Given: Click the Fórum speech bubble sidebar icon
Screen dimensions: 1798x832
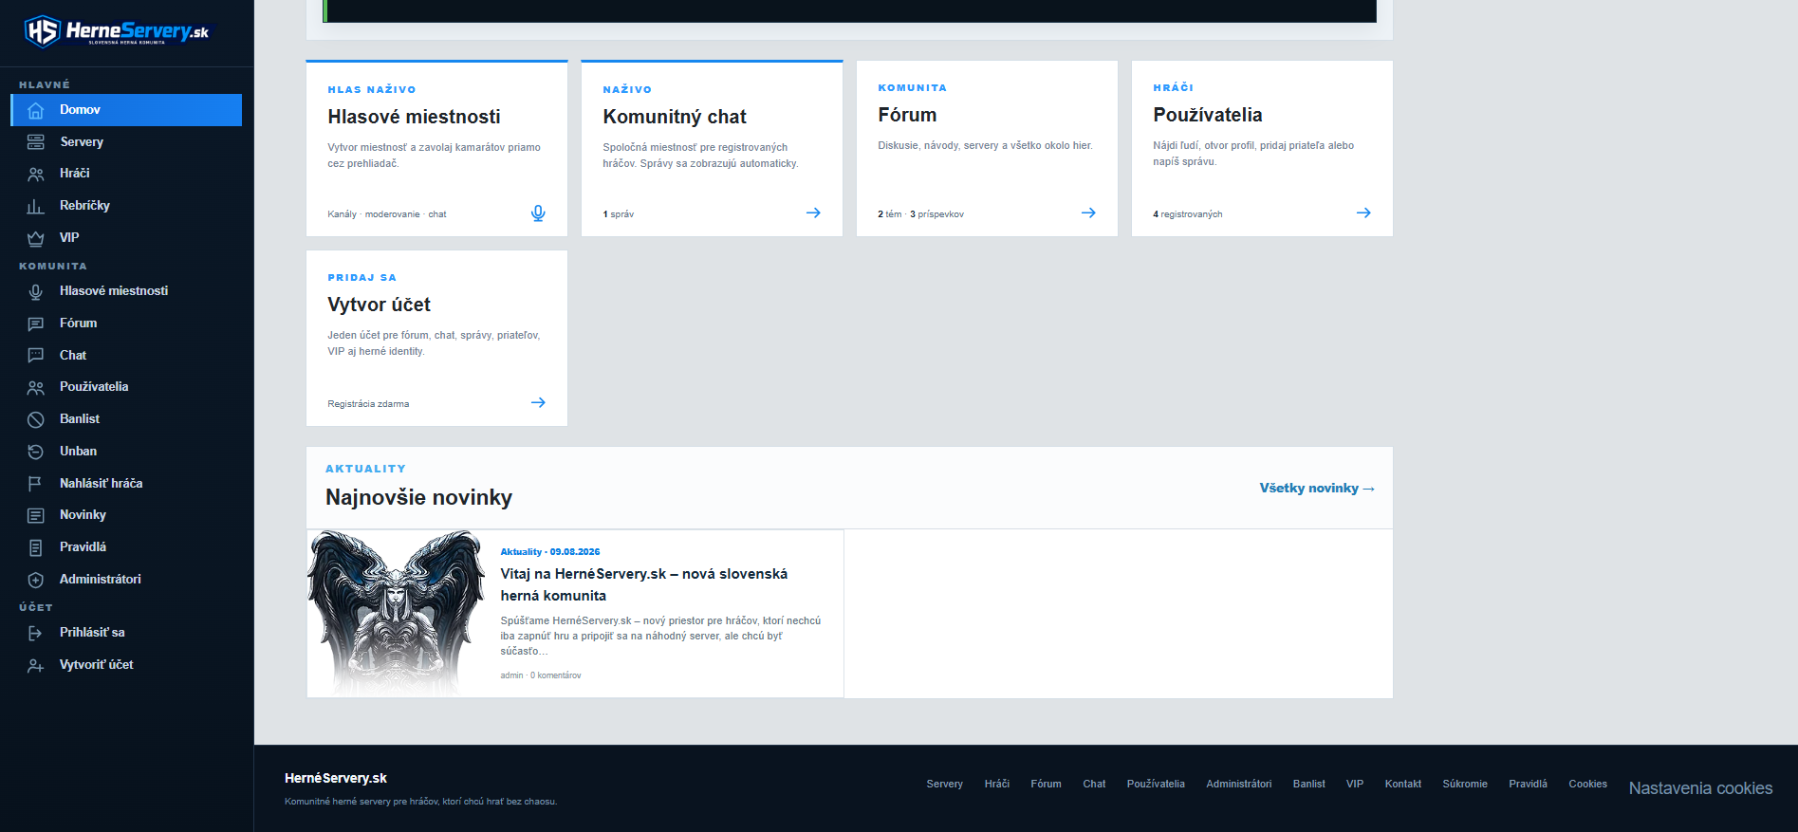Looking at the screenshot, I should 36,324.
